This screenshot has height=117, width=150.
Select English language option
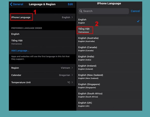click(109, 21)
